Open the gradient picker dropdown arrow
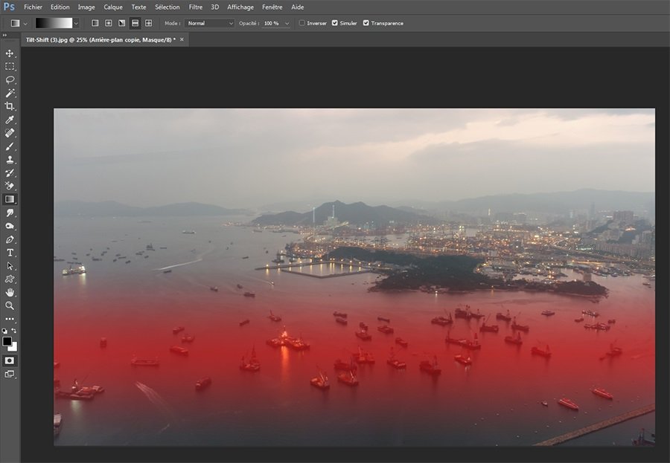 (x=77, y=23)
